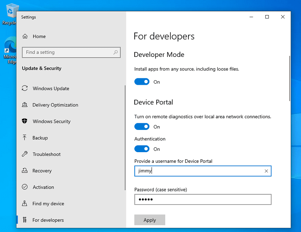This screenshot has width=301, height=232.
Task: Disable Device Portal remote diagnostics toggle
Action: click(142, 127)
